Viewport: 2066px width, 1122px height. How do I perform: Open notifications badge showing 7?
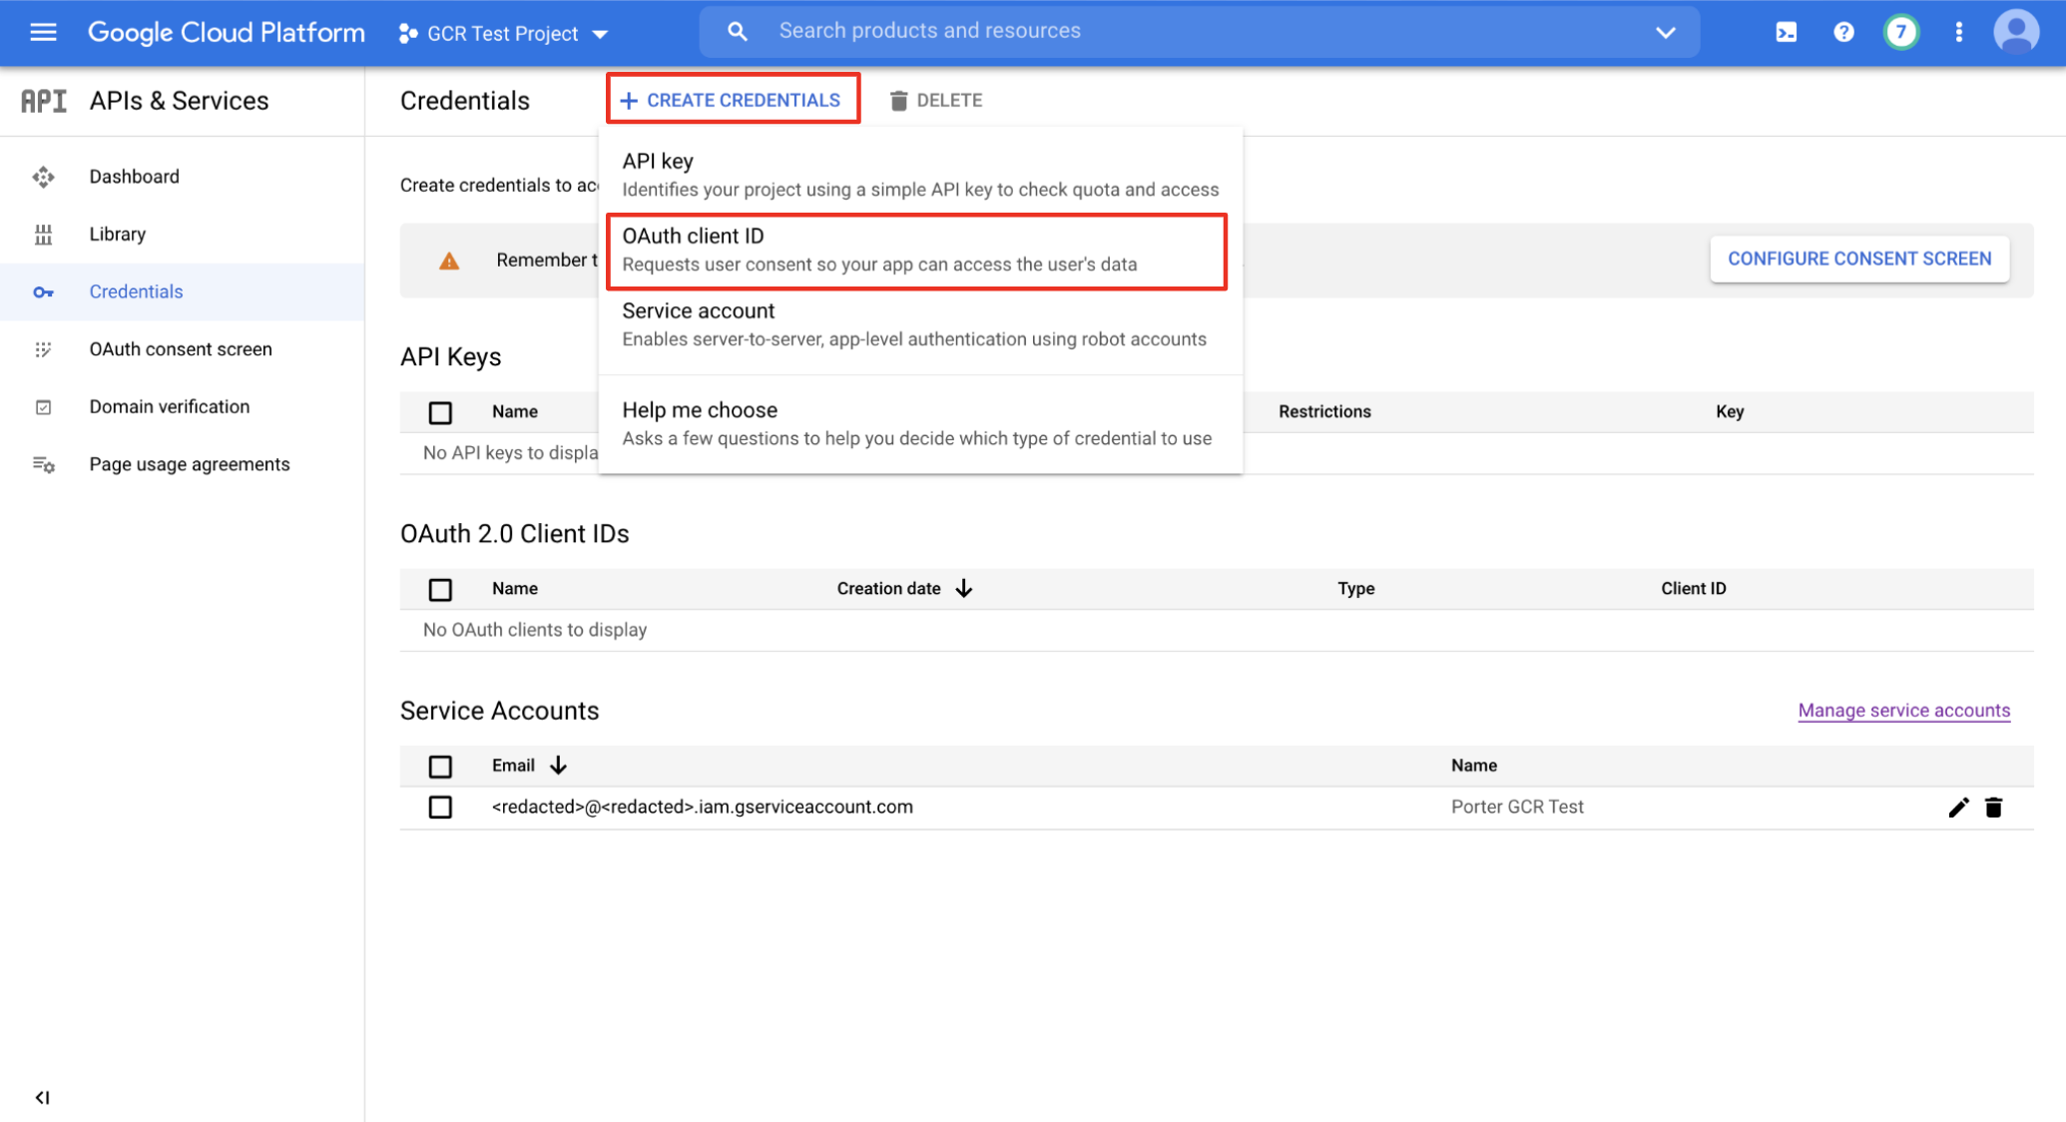1900,32
